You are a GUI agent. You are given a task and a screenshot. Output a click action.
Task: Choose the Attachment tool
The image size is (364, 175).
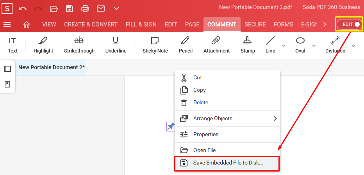(216, 45)
